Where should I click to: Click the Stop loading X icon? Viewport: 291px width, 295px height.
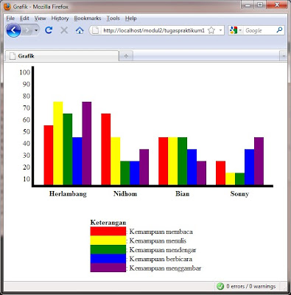(64, 30)
